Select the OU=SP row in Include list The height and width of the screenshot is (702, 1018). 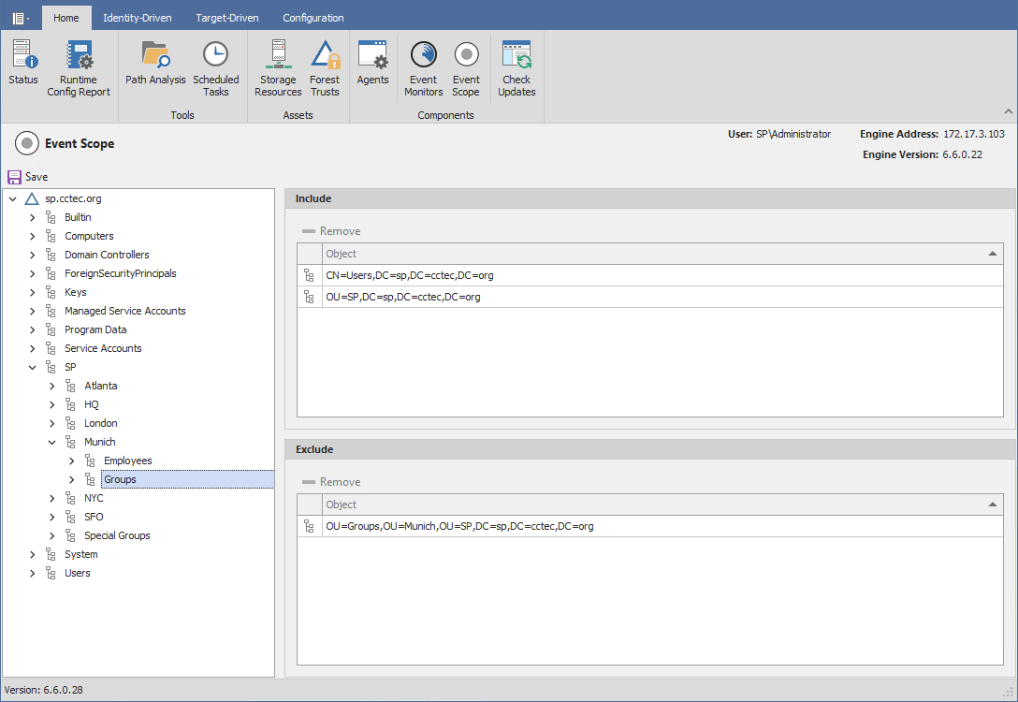click(x=403, y=297)
